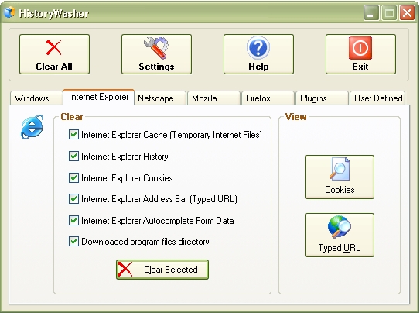Screen dimensions: 420x313
Task: Uncheck Address Bar Typed URL checkbox
Action: [73, 199]
